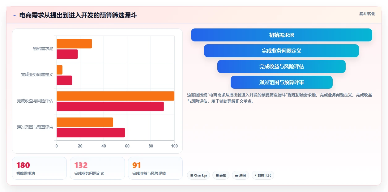Select the 完成业务问题定义 funnel stage

point(281,51)
